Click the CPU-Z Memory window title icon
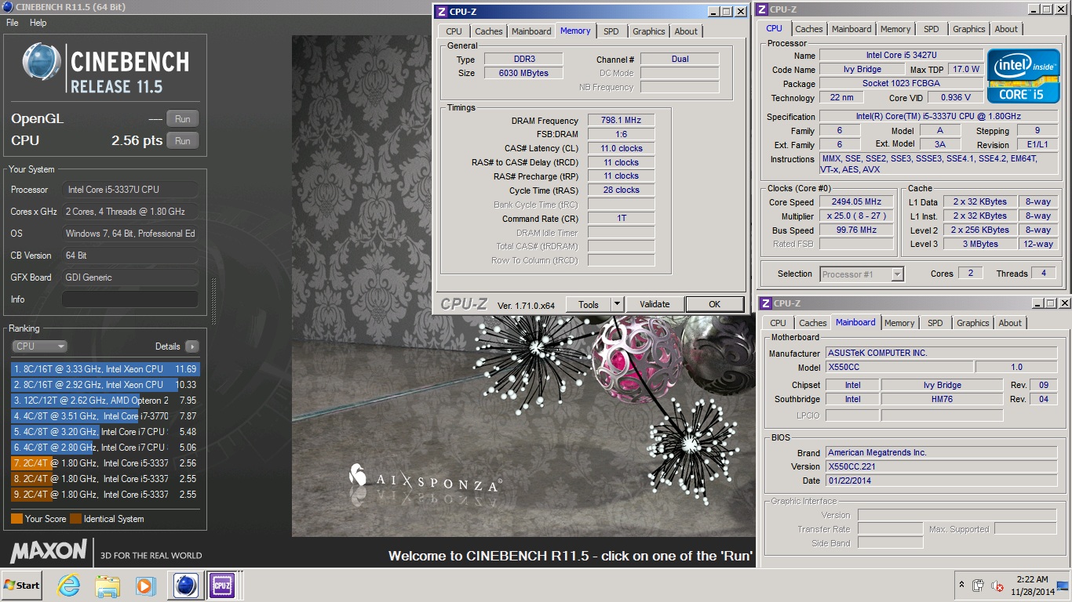 [x=442, y=12]
